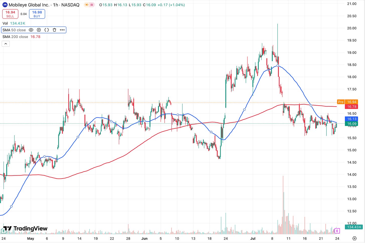
Task: Click the Mobileye logo icon
Action: click(5, 5)
